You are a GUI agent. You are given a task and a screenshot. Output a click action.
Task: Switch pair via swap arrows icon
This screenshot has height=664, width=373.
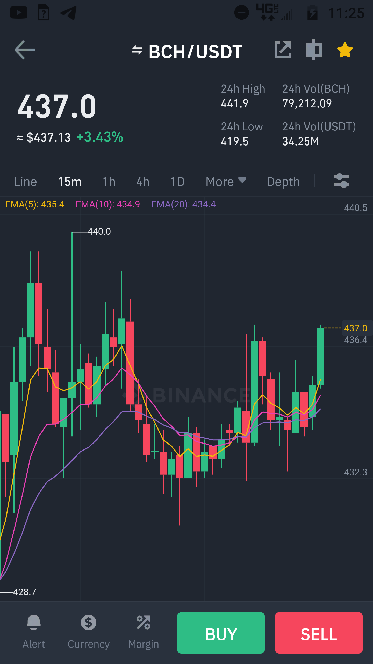click(137, 50)
